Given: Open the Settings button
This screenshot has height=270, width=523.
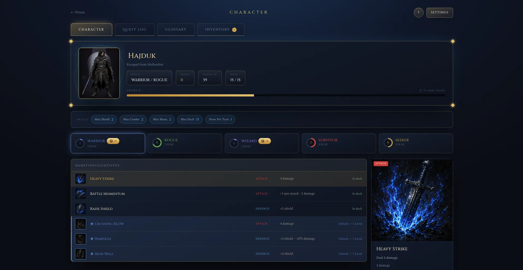Looking at the screenshot, I should pyautogui.click(x=439, y=13).
